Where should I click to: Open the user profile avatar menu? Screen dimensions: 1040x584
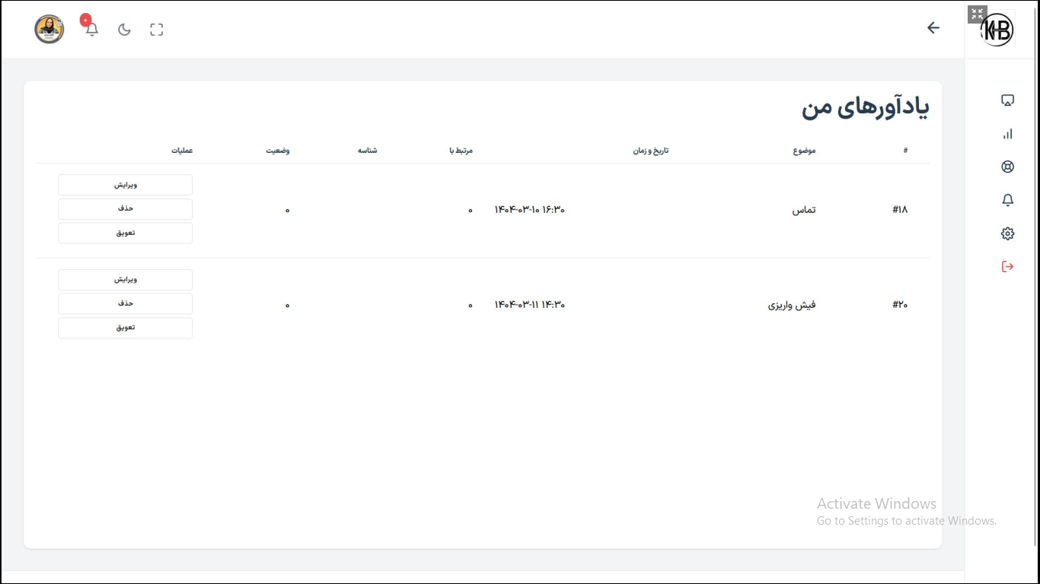click(x=49, y=30)
